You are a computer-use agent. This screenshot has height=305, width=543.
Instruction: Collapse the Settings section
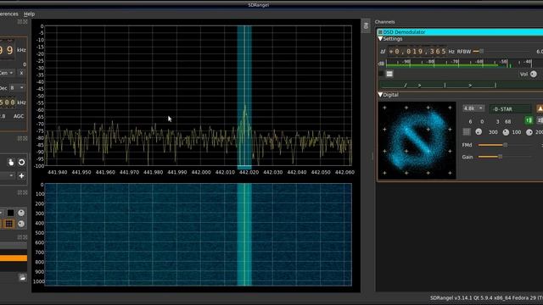tap(381, 39)
